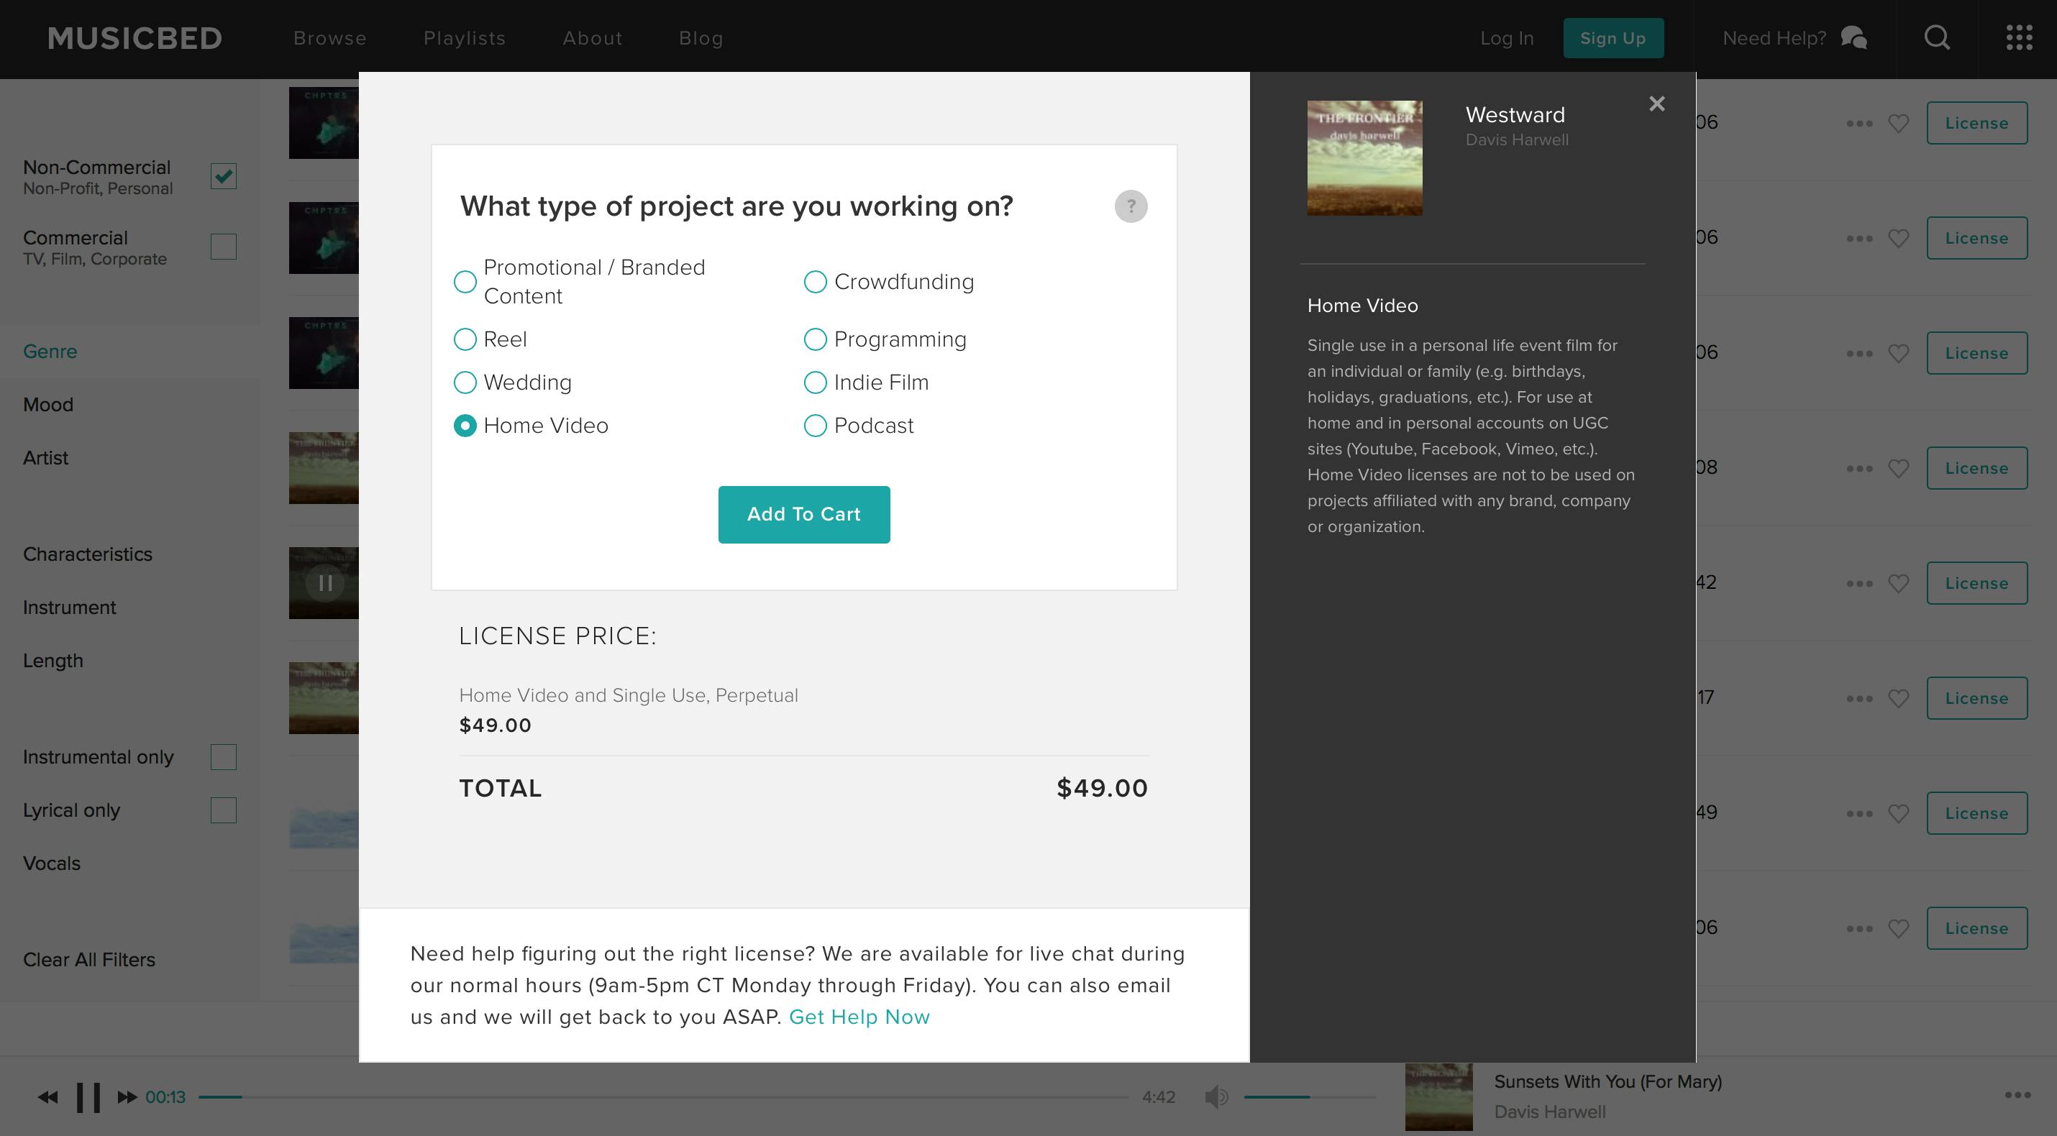Open the Browse nav menu
Viewport: 2057px width, 1136px height.
point(330,38)
